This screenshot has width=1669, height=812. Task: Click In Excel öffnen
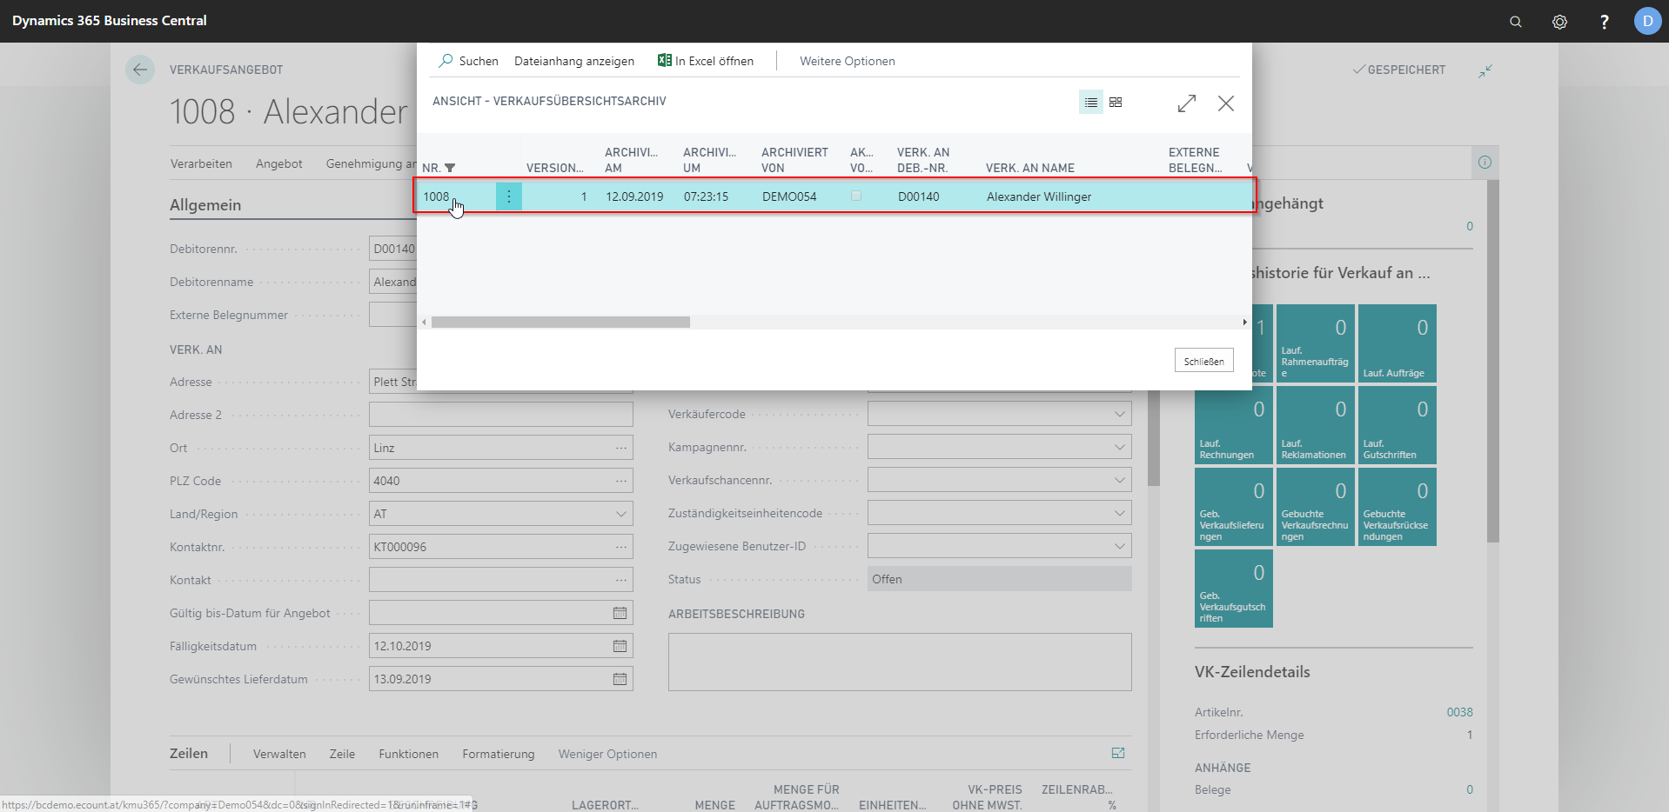coord(706,61)
